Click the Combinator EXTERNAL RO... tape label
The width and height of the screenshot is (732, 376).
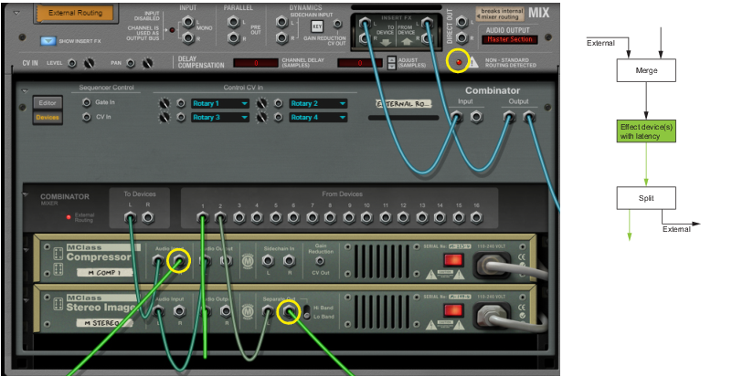404,104
